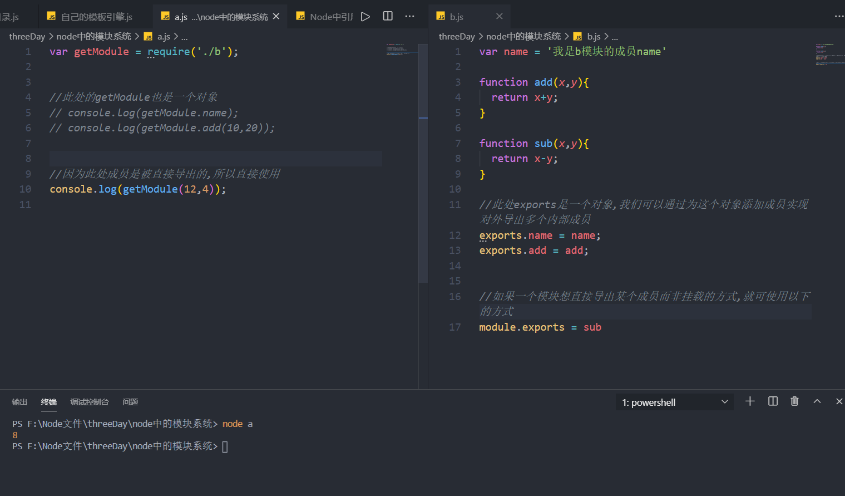Viewport: 845px width, 496px height.
Task: Click node中的模块系统 breadcrumb in left editor
Action: tap(93, 36)
